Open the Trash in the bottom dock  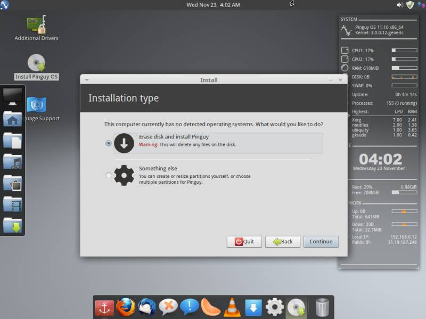323,307
